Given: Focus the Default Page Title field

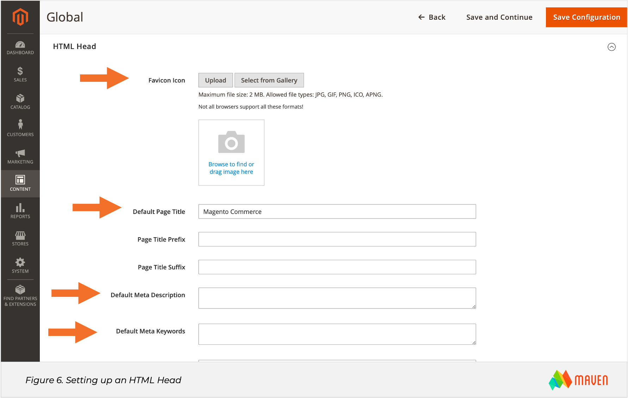Looking at the screenshot, I should tap(337, 212).
